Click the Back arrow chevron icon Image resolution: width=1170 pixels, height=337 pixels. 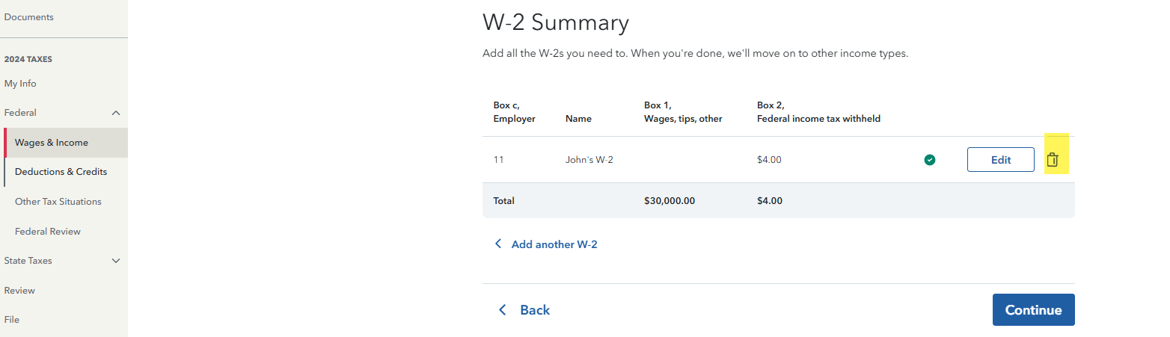tap(503, 310)
